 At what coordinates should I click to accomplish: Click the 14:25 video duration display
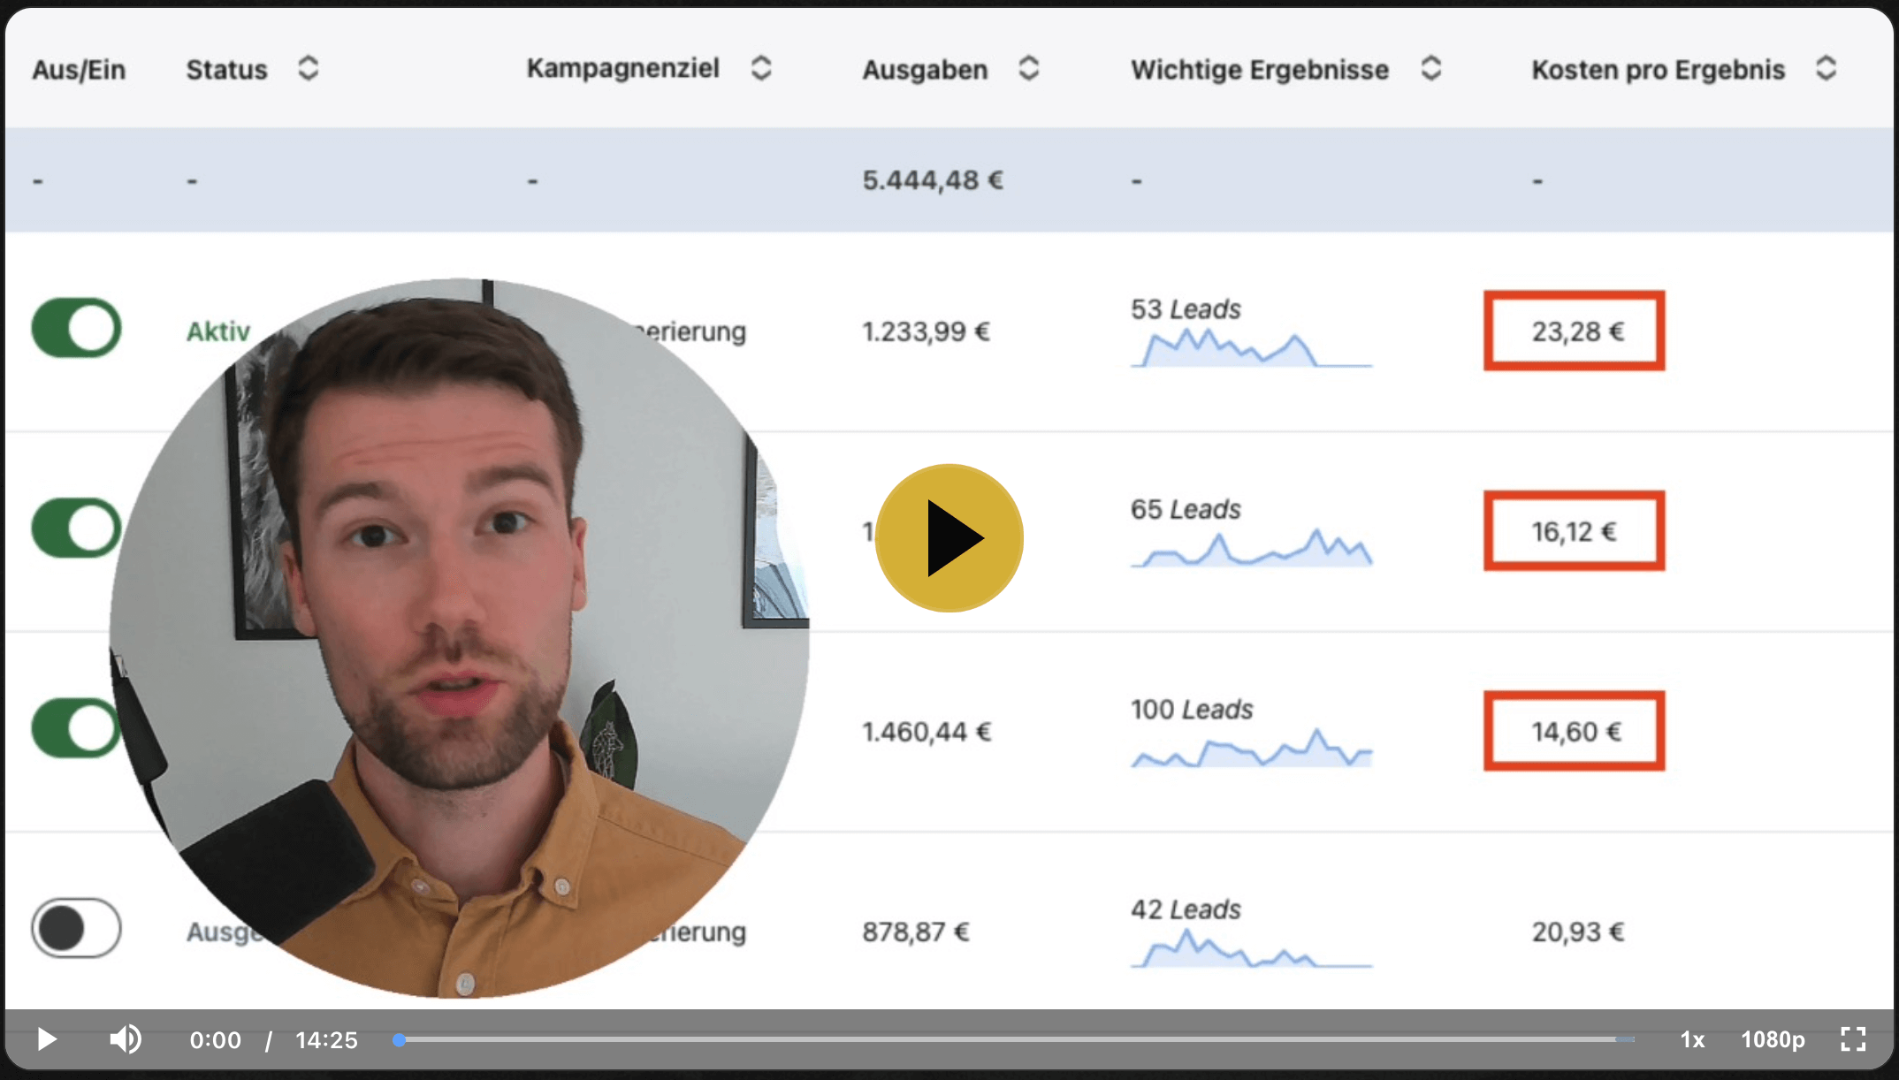[326, 1039]
